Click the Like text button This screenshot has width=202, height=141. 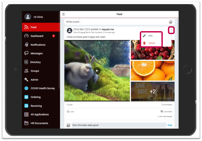click(72, 112)
